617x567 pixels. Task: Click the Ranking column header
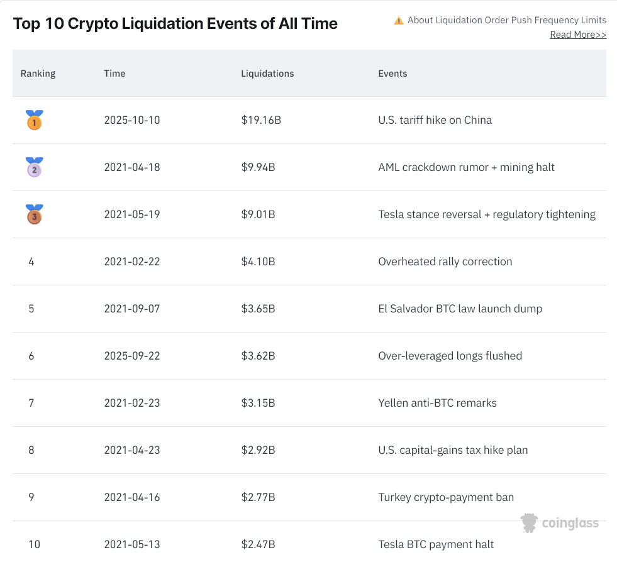point(38,74)
